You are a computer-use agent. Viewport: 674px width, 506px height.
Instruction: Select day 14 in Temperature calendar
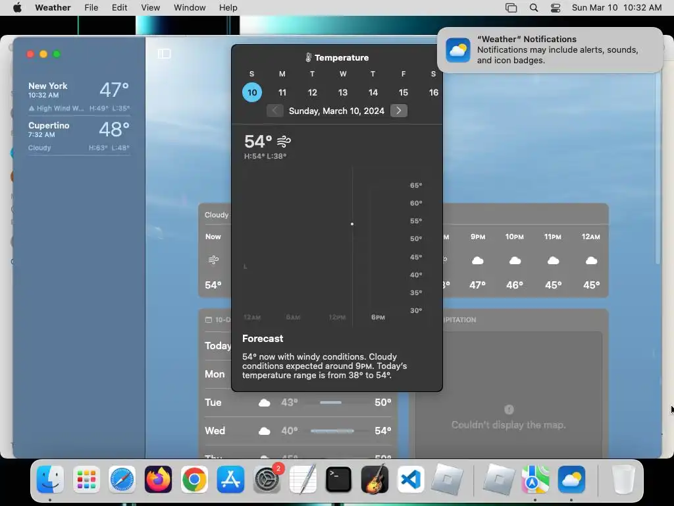[x=373, y=92]
